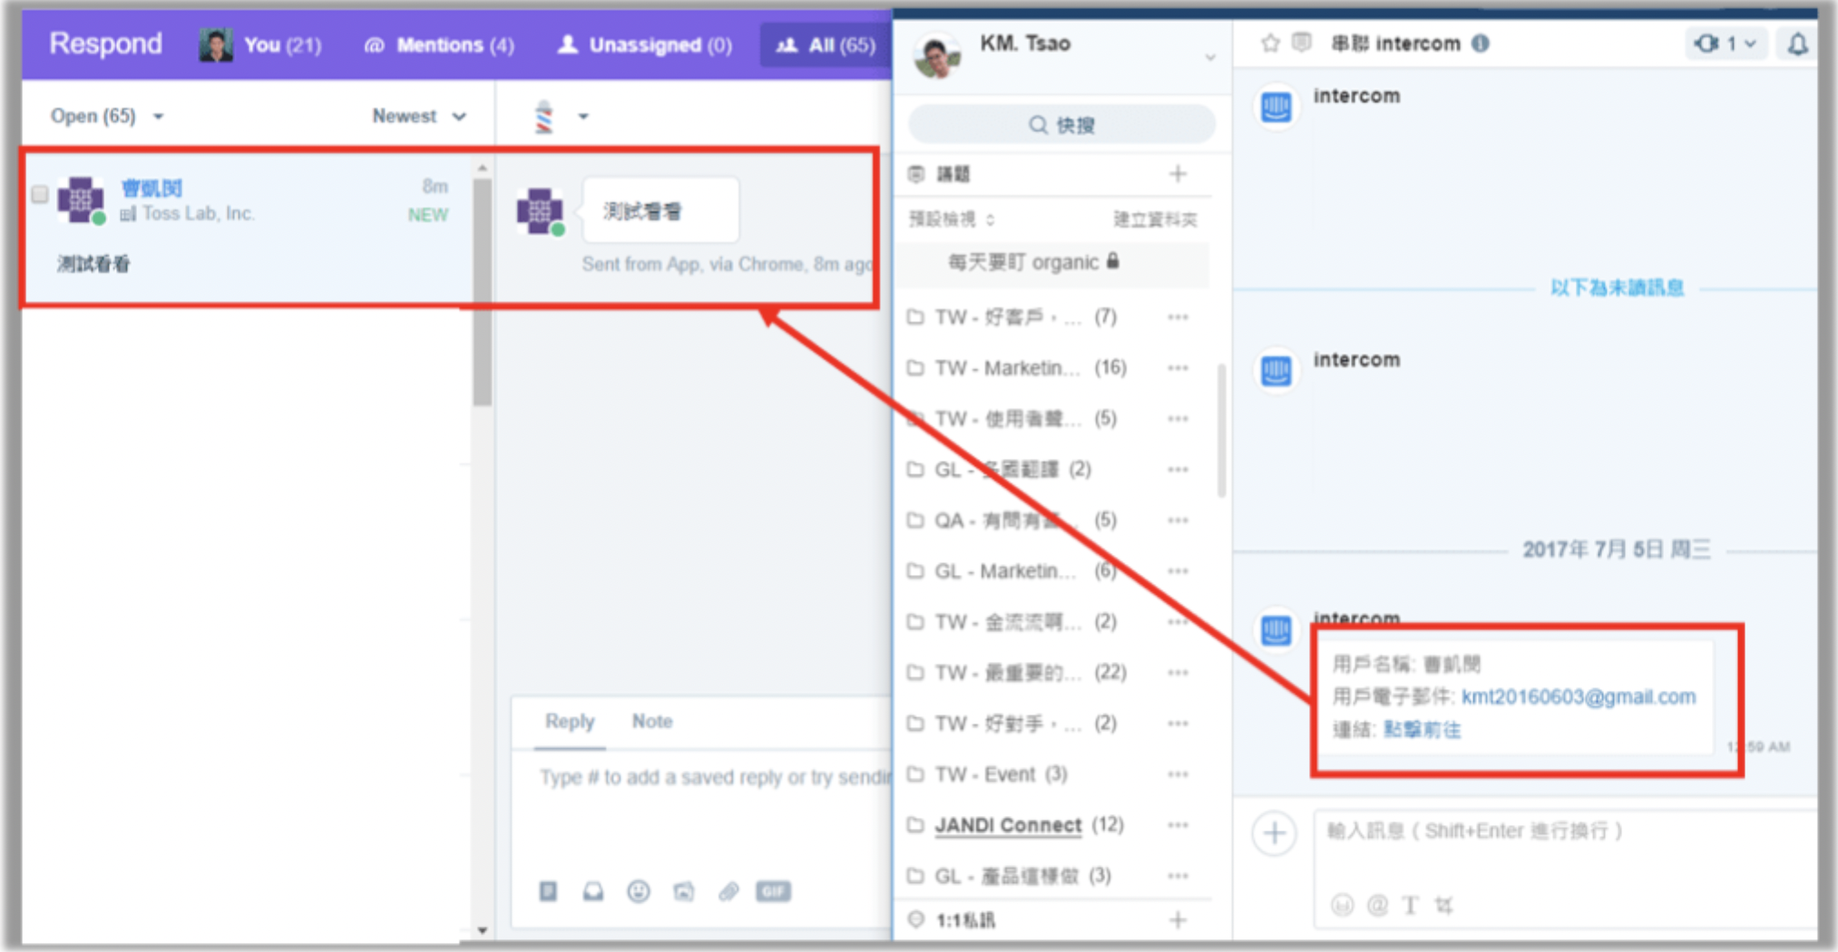1838x952 pixels.
Task: Open the plus attachment button in message composer
Action: 1275,832
